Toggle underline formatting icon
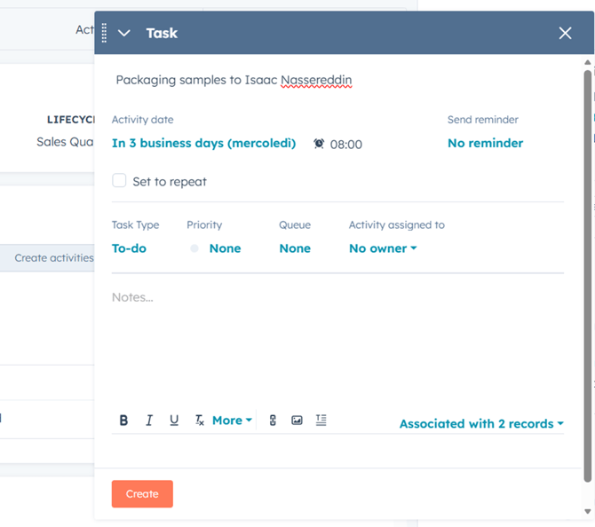The height and width of the screenshot is (527, 595). [x=174, y=421]
